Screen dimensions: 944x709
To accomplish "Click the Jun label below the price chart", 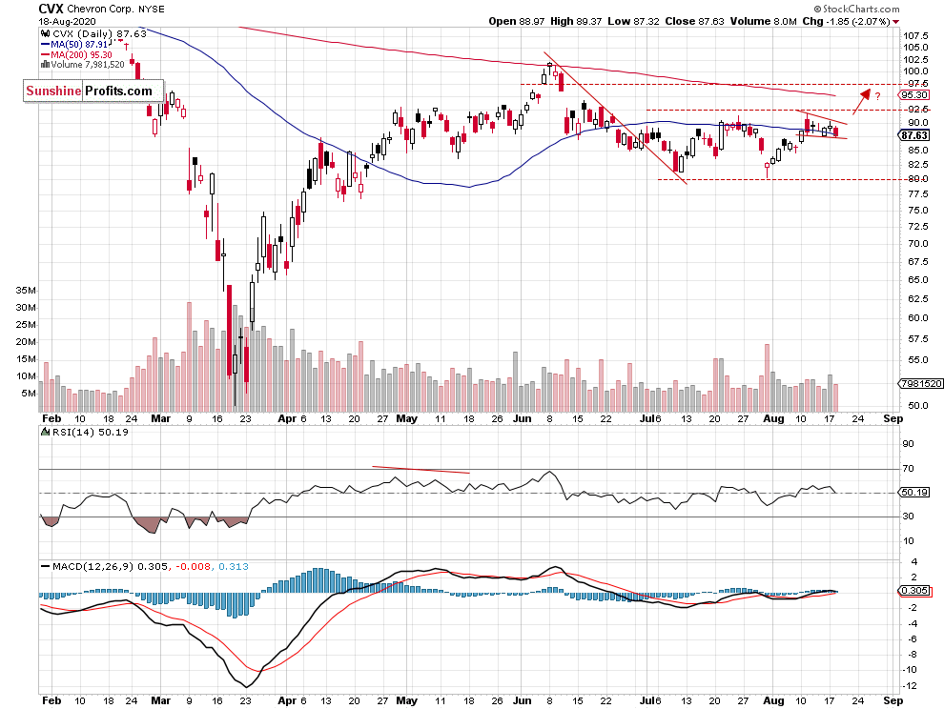I will (522, 419).
